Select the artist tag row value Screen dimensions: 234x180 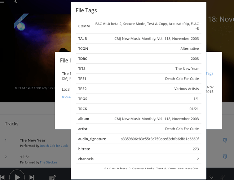[x=182, y=129]
